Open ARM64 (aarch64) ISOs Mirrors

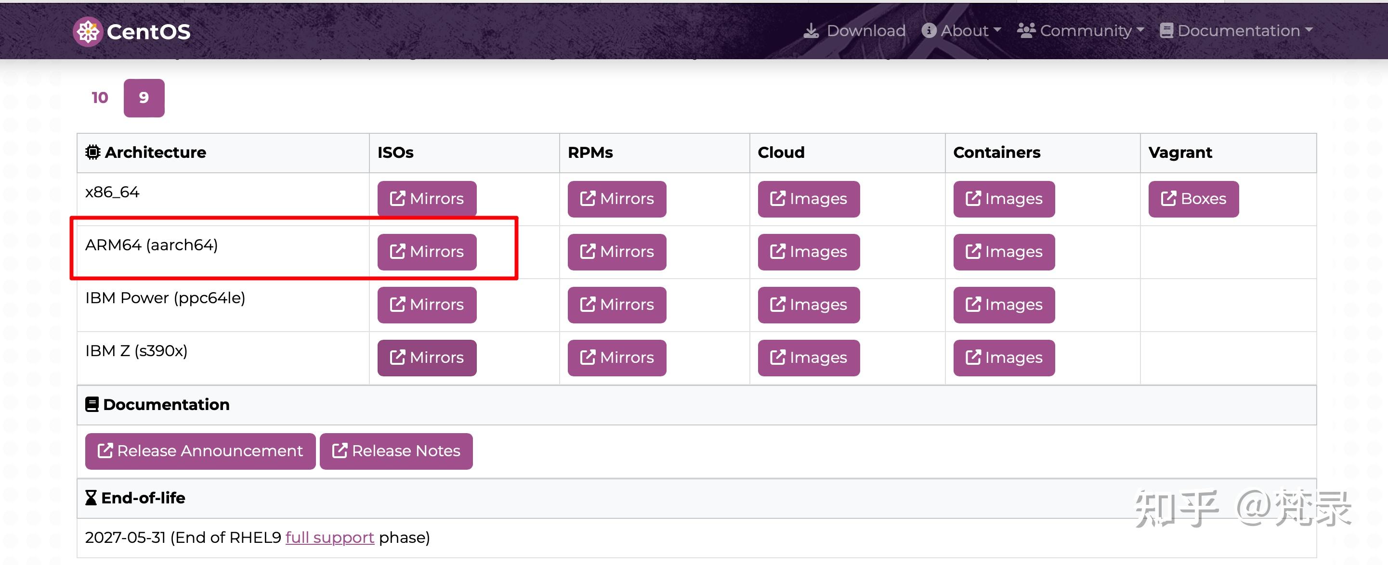(x=427, y=252)
